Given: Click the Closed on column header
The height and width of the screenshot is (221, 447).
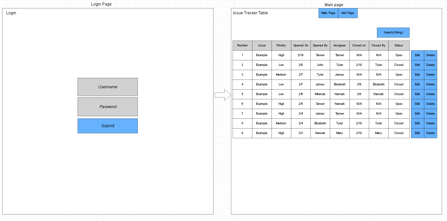Looking at the screenshot, I should 359,45.
